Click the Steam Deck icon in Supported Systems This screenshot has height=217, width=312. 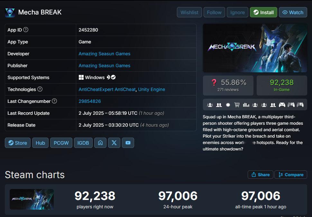pos(108,77)
